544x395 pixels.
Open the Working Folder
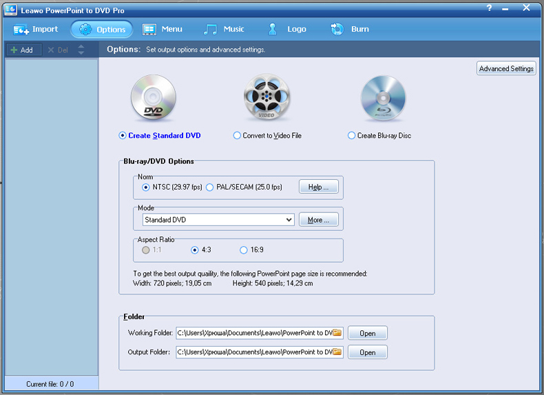click(x=368, y=333)
